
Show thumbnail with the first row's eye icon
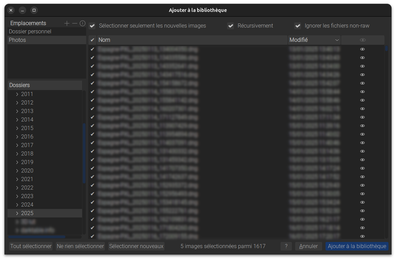363,49
